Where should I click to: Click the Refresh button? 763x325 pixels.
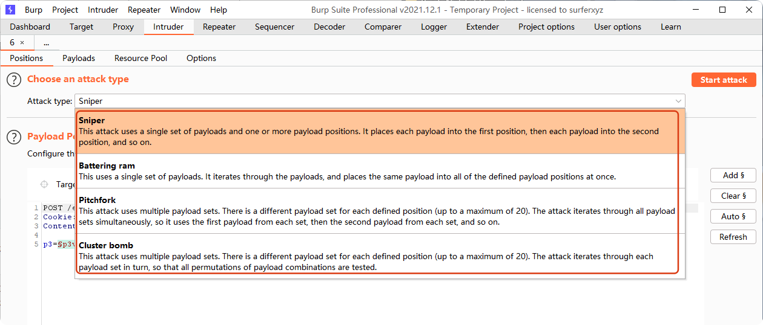click(x=733, y=237)
